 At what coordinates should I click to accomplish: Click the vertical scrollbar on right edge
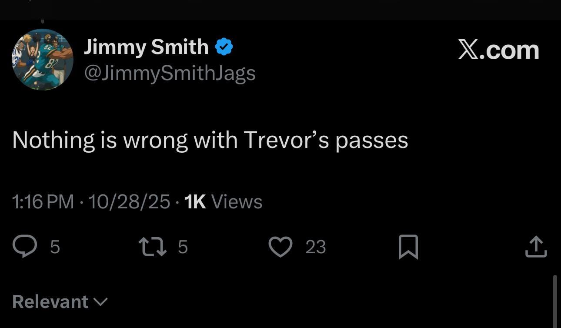(x=555, y=300)
